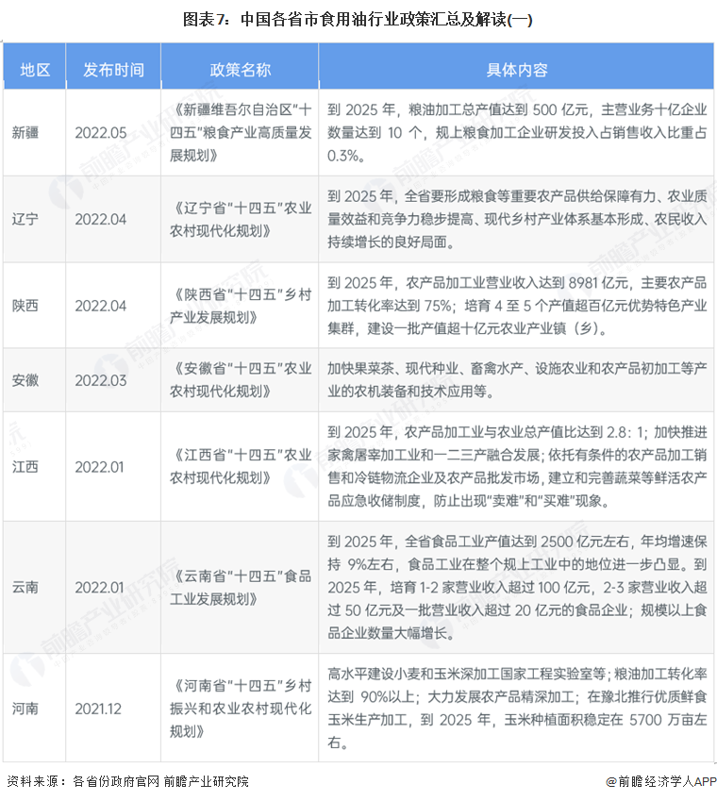The height and width of the screenshot is (801, 717).
Task: Click the date 2022.05
Action: (101, 133)
